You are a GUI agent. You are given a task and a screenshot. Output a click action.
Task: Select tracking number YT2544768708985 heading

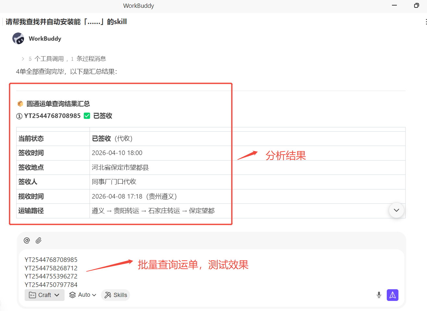pyautogui.click(x=52, y=116)
